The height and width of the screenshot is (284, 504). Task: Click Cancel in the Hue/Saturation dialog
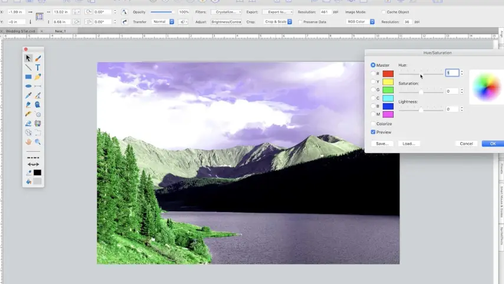point(466,143)
